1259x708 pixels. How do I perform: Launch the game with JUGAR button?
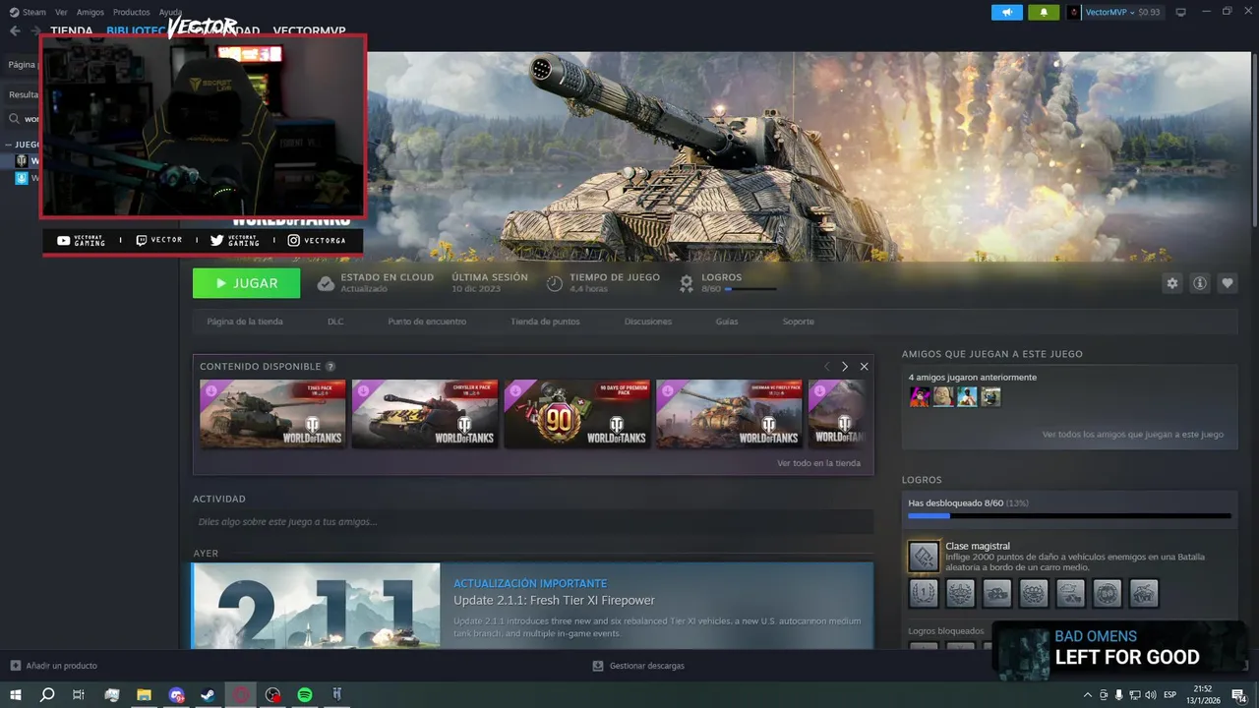pyautogui.click(x=246, y=283)
